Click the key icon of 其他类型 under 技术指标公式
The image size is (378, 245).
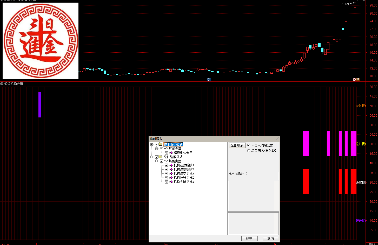pyautogui.click(x=166, y=149)
